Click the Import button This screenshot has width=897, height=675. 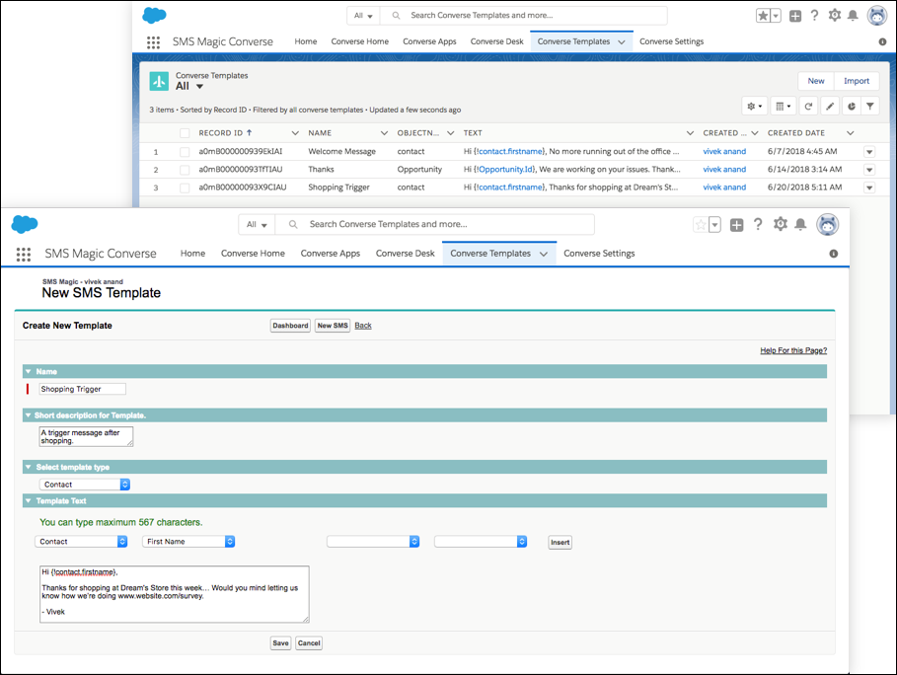point(857,81)
